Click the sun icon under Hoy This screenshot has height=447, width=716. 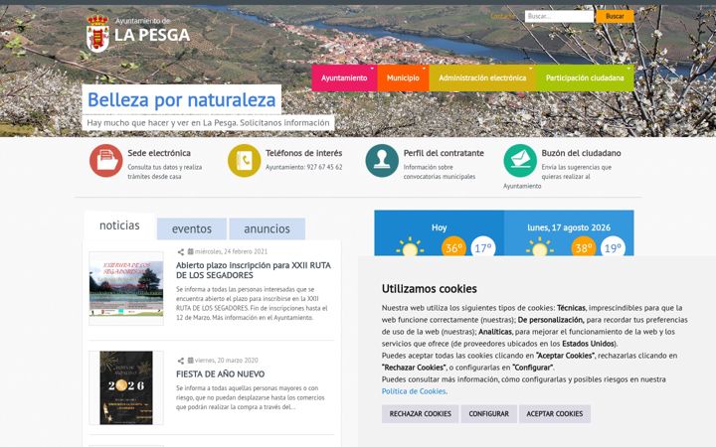[410, 246]
